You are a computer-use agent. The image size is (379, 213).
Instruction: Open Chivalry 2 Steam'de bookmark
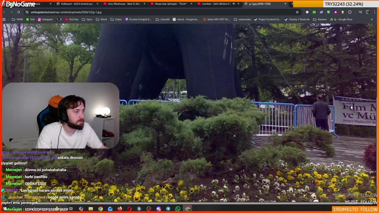pyautogui.click(x=297, y=20)
